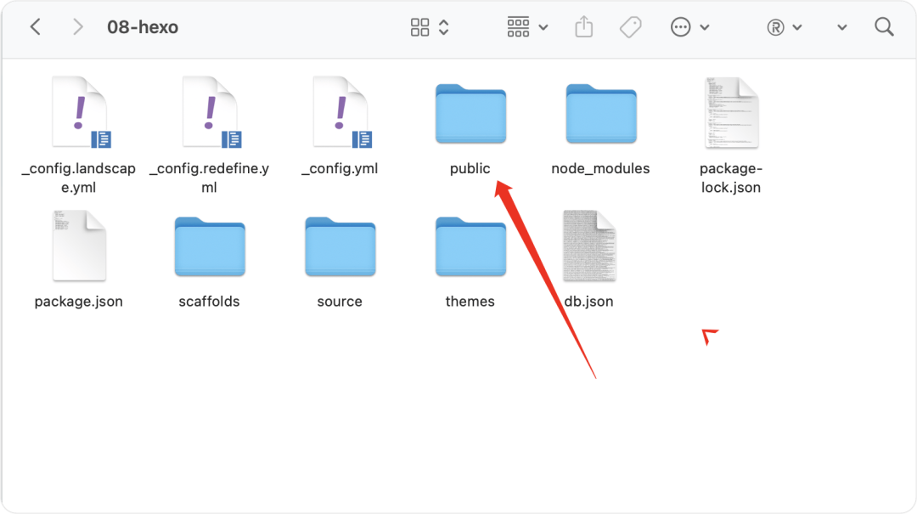This screenshot has height=514, width=917.
Task: Click the "node_modules" name label
Action: 600,168
